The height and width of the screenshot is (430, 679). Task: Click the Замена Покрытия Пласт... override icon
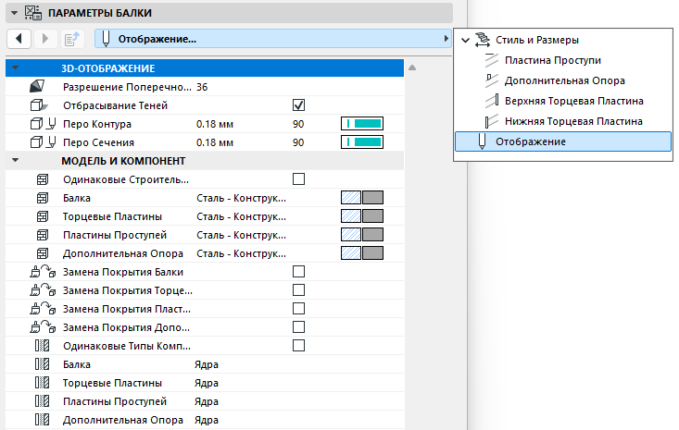click(43, 309)
